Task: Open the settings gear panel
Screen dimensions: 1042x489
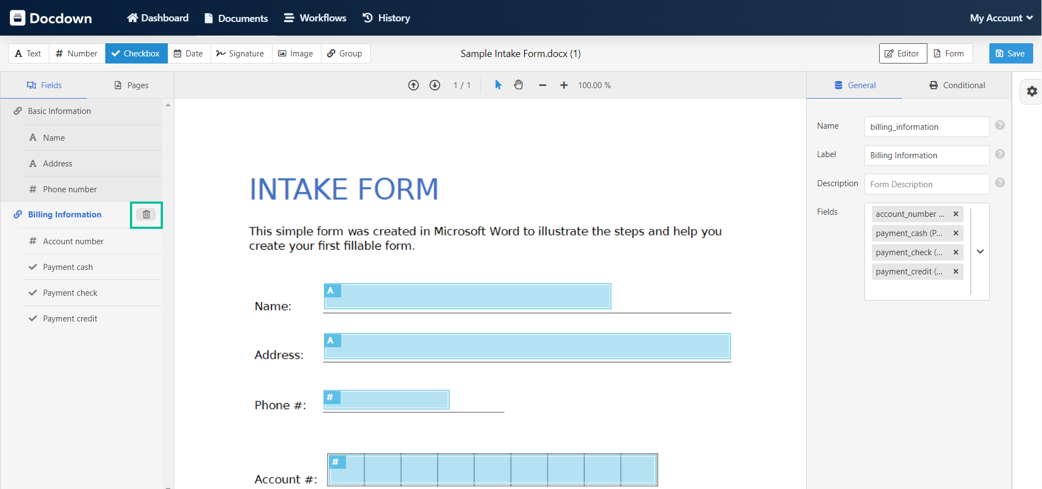Action: click(x=1032, y=91)
